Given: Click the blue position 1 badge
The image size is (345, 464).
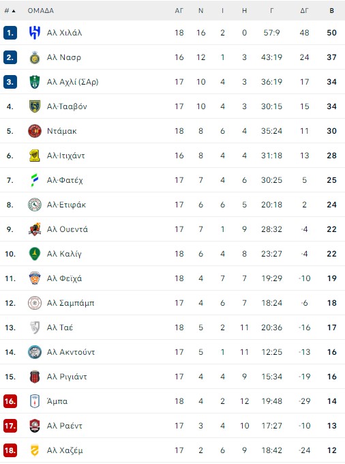Looking at the screenshot, I should pos(10,33).
